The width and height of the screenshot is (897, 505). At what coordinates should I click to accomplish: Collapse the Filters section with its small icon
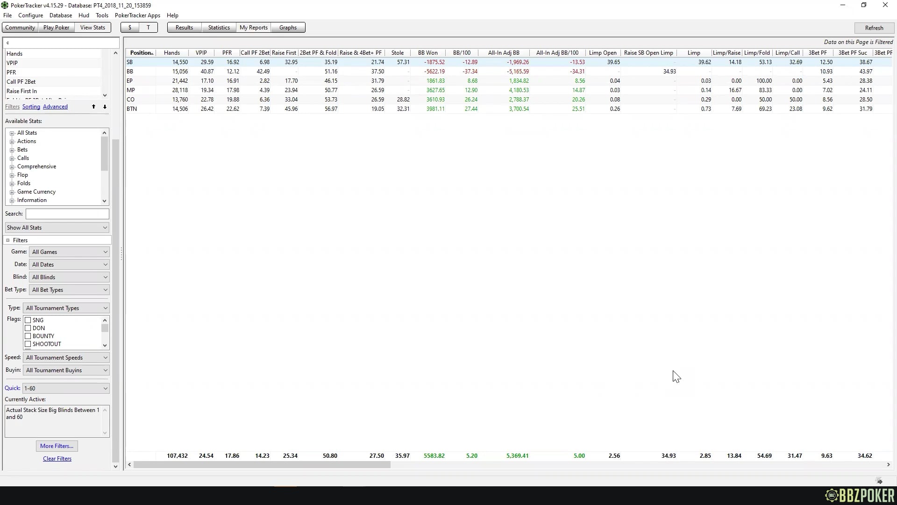pyautogui.click(x=7, y=240)
